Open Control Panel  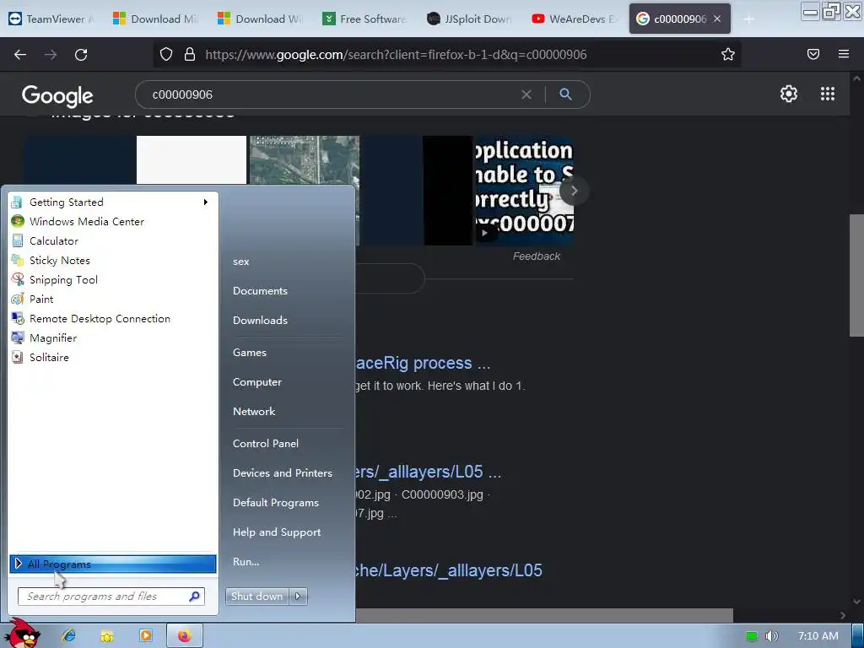click(x=266, y=444)
